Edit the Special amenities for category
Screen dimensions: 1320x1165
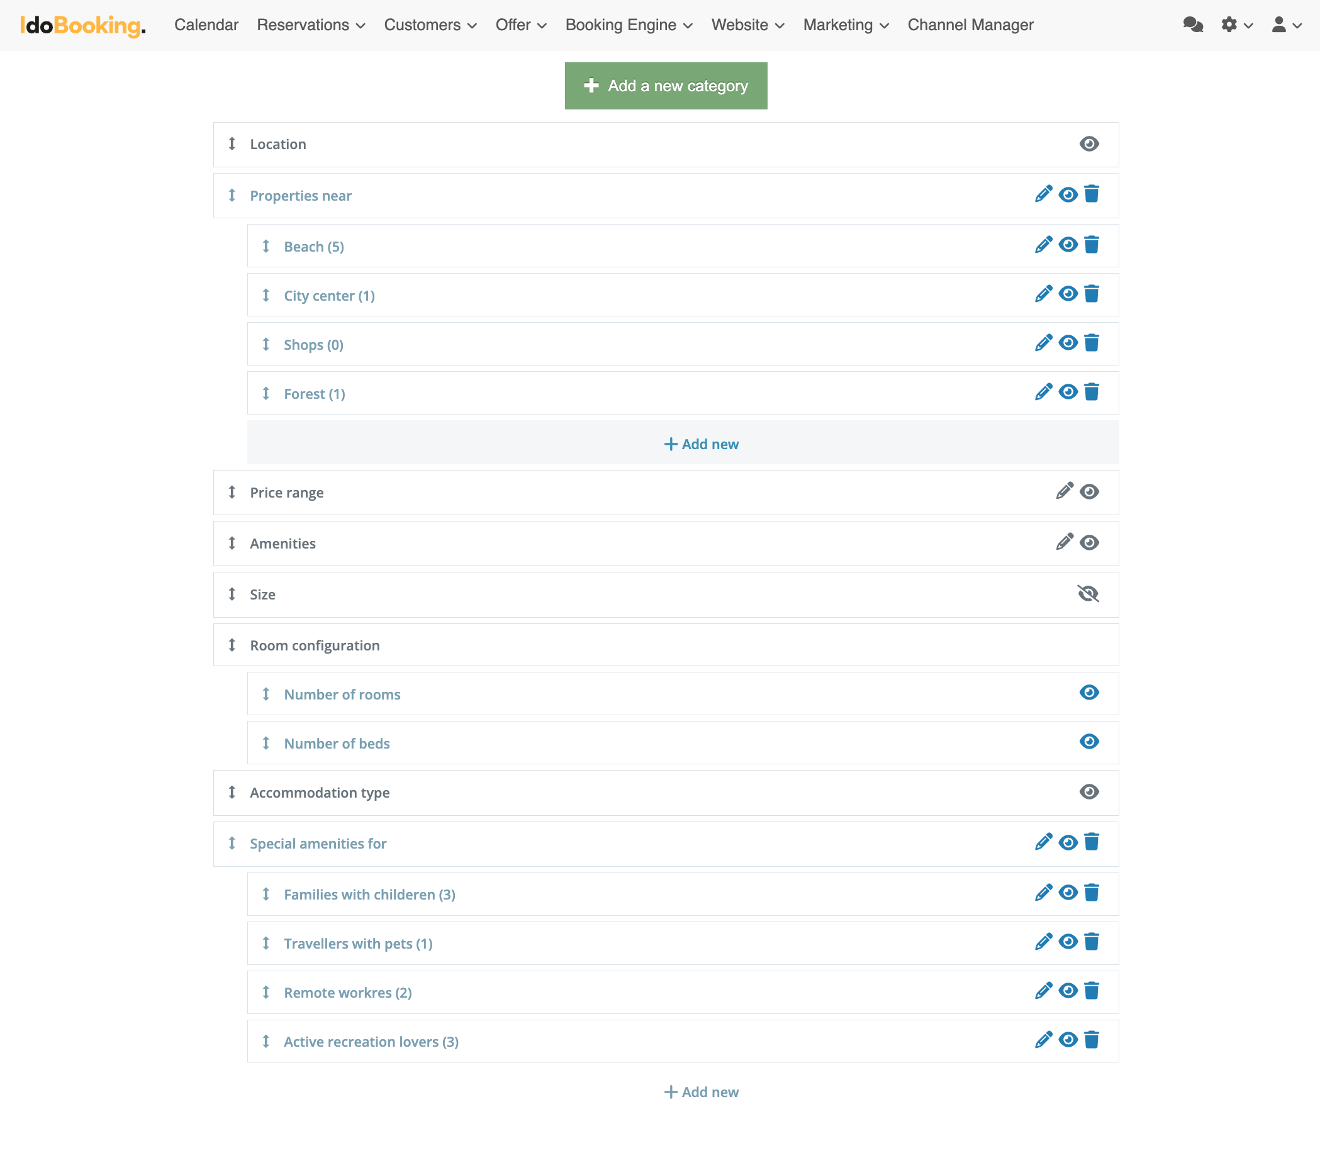coord(1043,842)
